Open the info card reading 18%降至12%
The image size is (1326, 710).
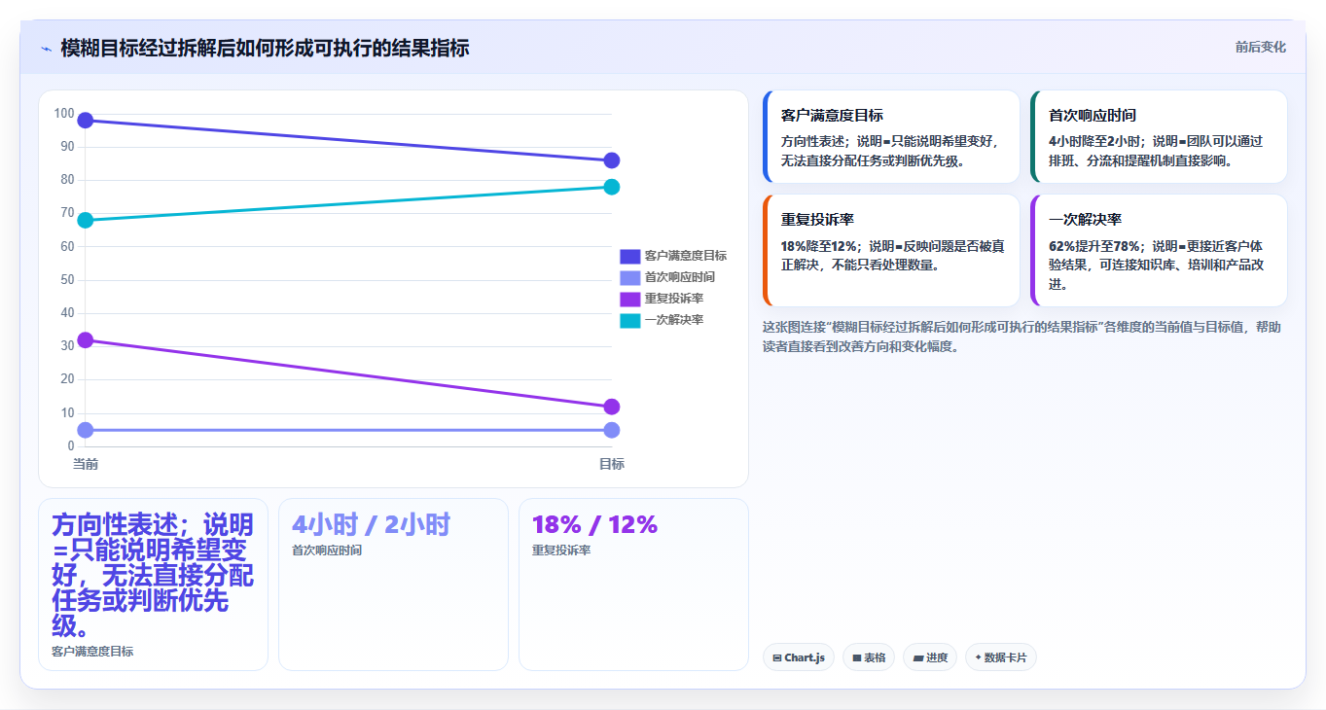click(x=891, y=251)
